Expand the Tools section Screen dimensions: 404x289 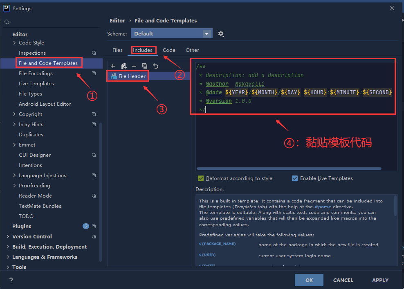coord(8,267)
